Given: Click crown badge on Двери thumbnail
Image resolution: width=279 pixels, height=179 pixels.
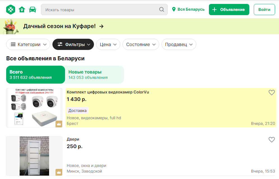Looking at the screenshot, I should coord(59,172).
